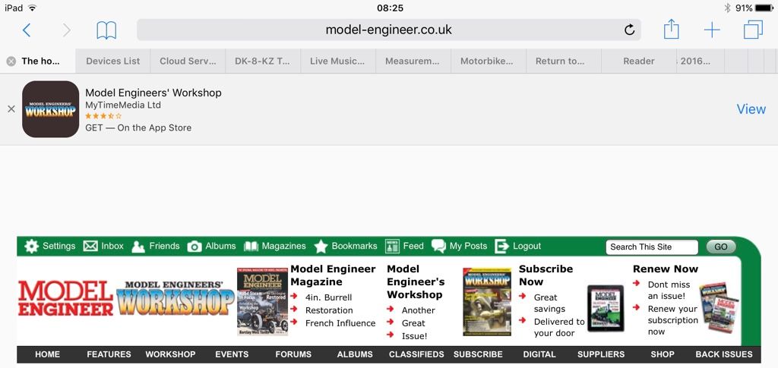This screenshot has height=368, width=778.
Task: Click 'Renew your subscription now' link
Action: [x=673, y=320]
